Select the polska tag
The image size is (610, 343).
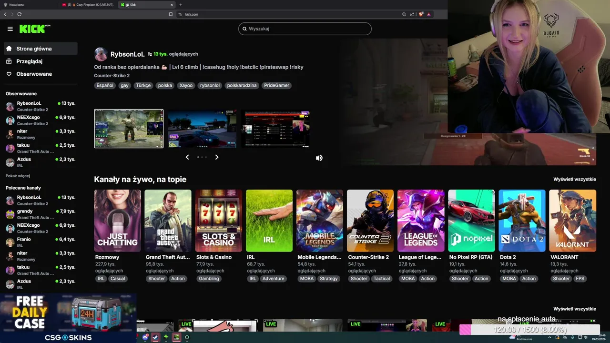[x=165, y=86]
